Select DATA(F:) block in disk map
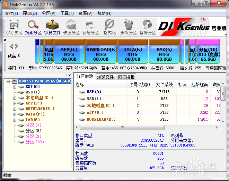Viewport: 229px width, 181px height. coord(133,51)
